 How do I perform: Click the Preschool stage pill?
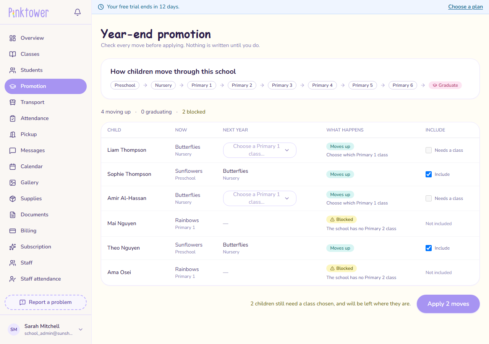(x=125, y=85)
